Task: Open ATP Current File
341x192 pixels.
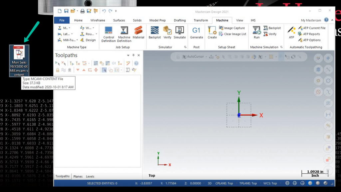Action: pos(312,28)
